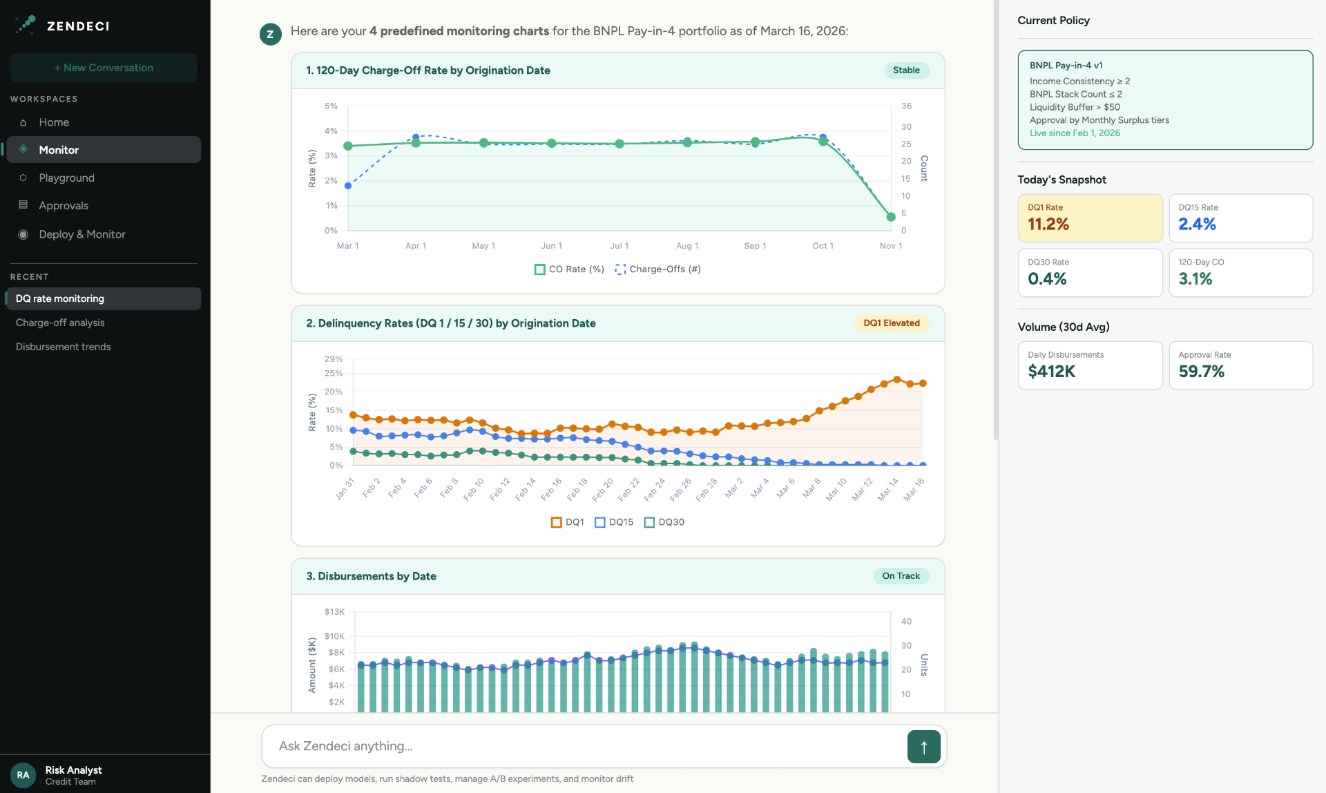Click 'Liquidity Buffer > $50' policy rule

1075,107
